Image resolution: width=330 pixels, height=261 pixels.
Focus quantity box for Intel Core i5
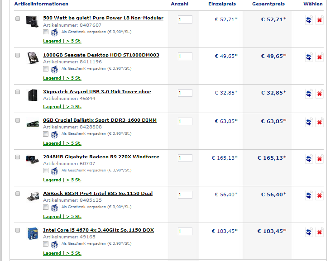(x=185, y=231)
